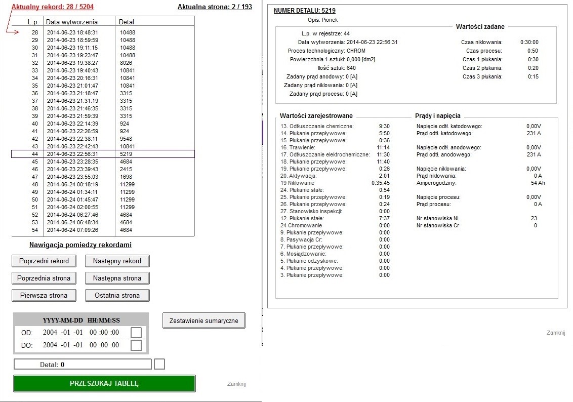
Task: Go to Pierwsza strona
Action: tap(44, 295)
